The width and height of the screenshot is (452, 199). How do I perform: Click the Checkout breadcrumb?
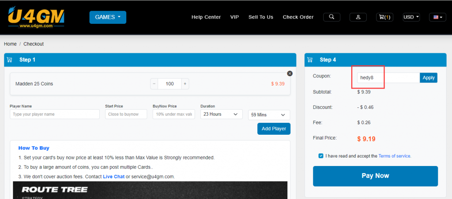(x=34, y=44)
